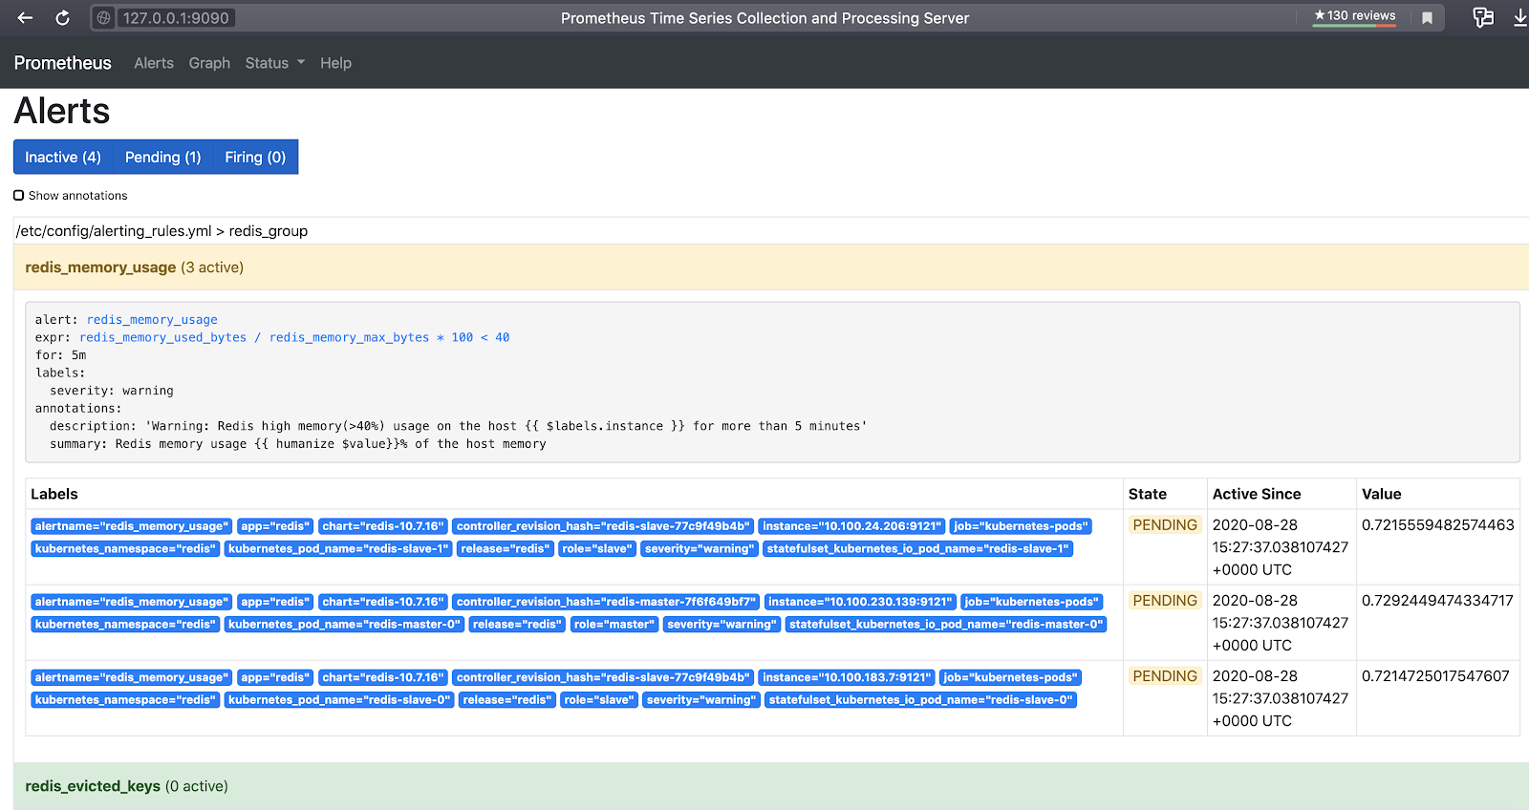
Task: Click PENDING state in redis-slave-0 row
Action: (1164, 676)
